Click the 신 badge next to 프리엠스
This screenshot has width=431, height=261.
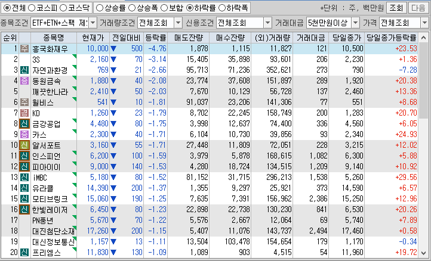pyautogui.click(x=24, y=252)
